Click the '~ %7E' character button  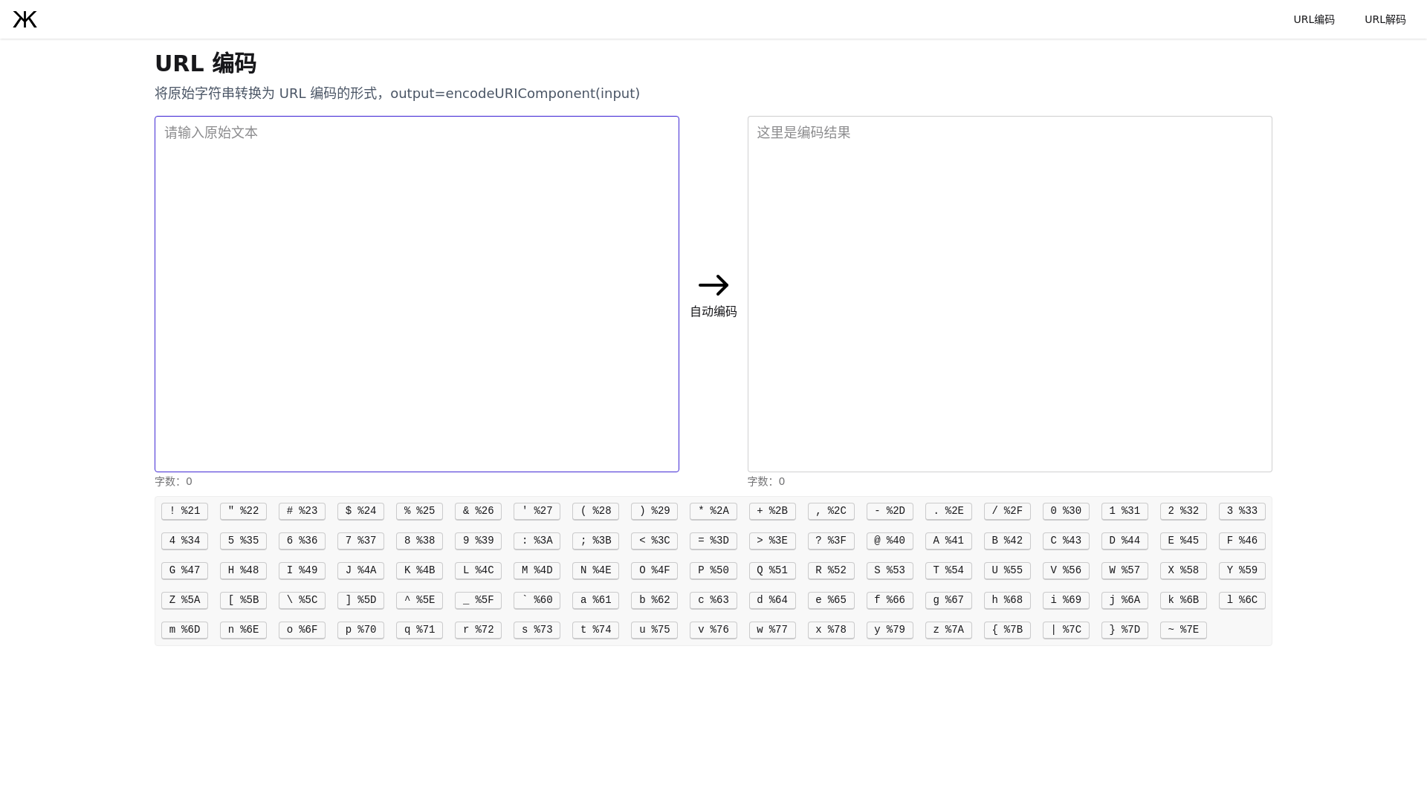click(x=1183, y=630)
